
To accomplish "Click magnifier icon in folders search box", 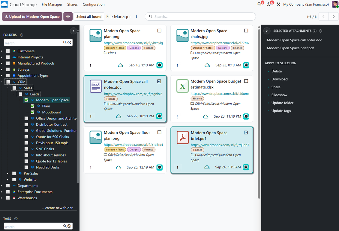I will pos(64,42).
